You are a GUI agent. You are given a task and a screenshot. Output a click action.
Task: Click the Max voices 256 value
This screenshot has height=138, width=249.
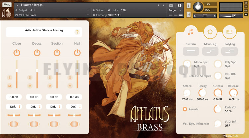123,10
